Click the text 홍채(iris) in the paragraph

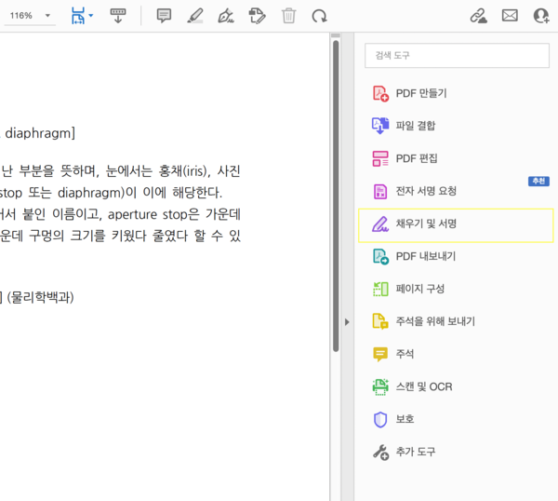click(182, 171)
